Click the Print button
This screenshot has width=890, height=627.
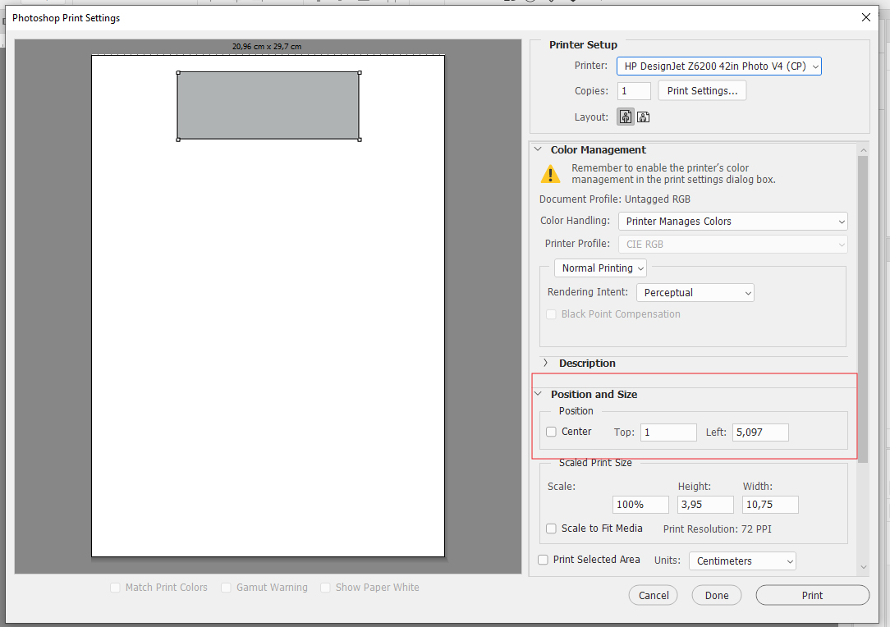(x=811, y=595)
